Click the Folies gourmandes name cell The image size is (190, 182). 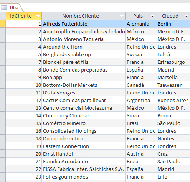(x=84, y=177)
